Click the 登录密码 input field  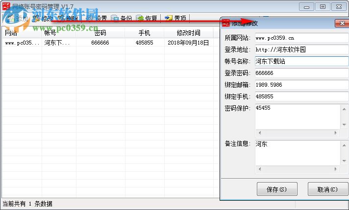click(302, 73)
